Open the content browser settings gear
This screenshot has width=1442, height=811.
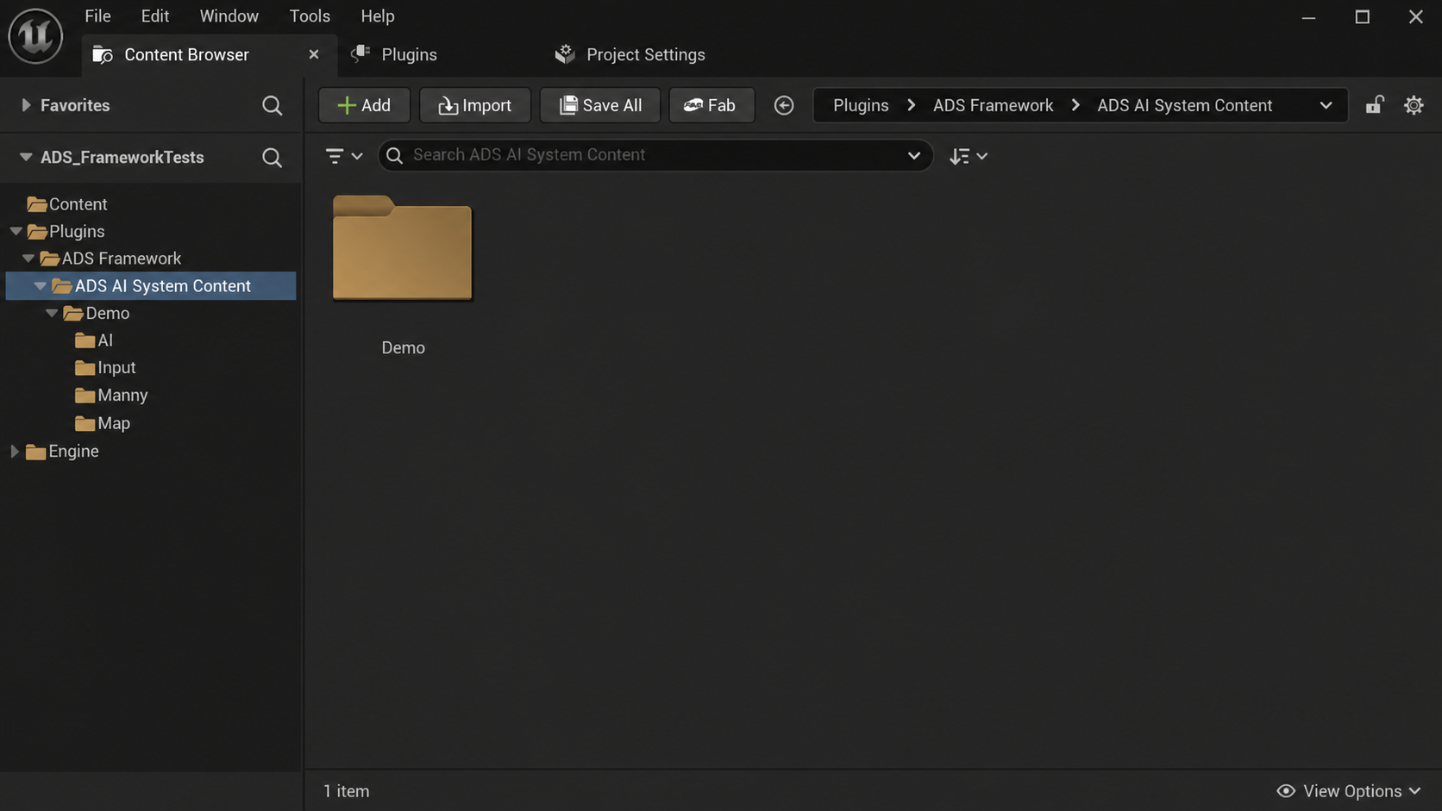(x=1414, y=105)
